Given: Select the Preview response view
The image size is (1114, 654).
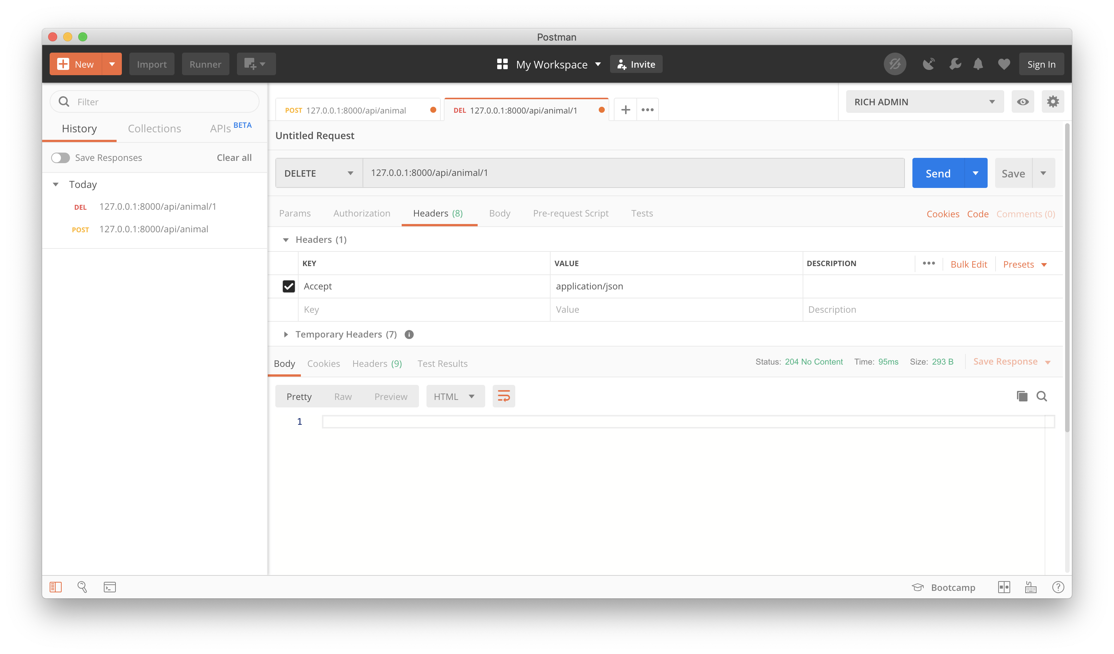Looking at the screenshot, I should tap(390, 397).
